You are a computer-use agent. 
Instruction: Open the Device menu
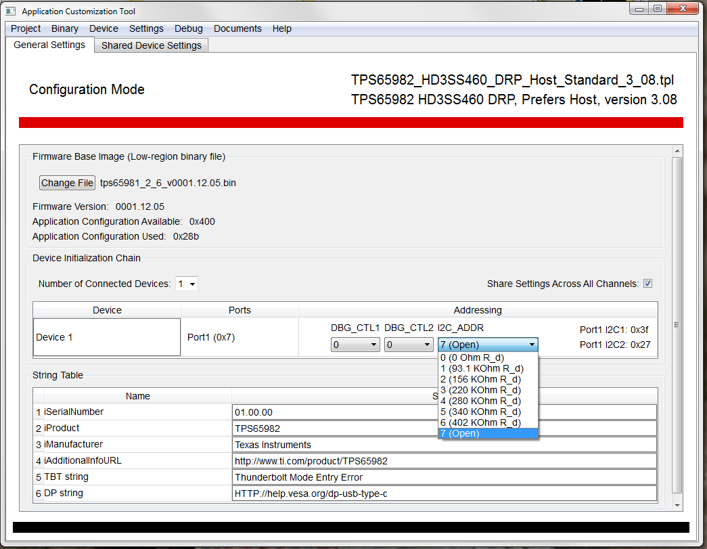tap(104, 28)
